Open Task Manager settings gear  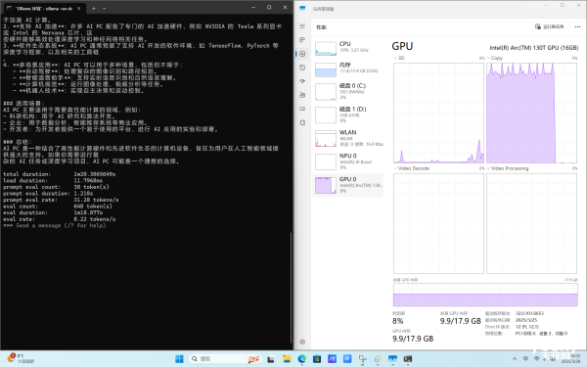point(302,342)
